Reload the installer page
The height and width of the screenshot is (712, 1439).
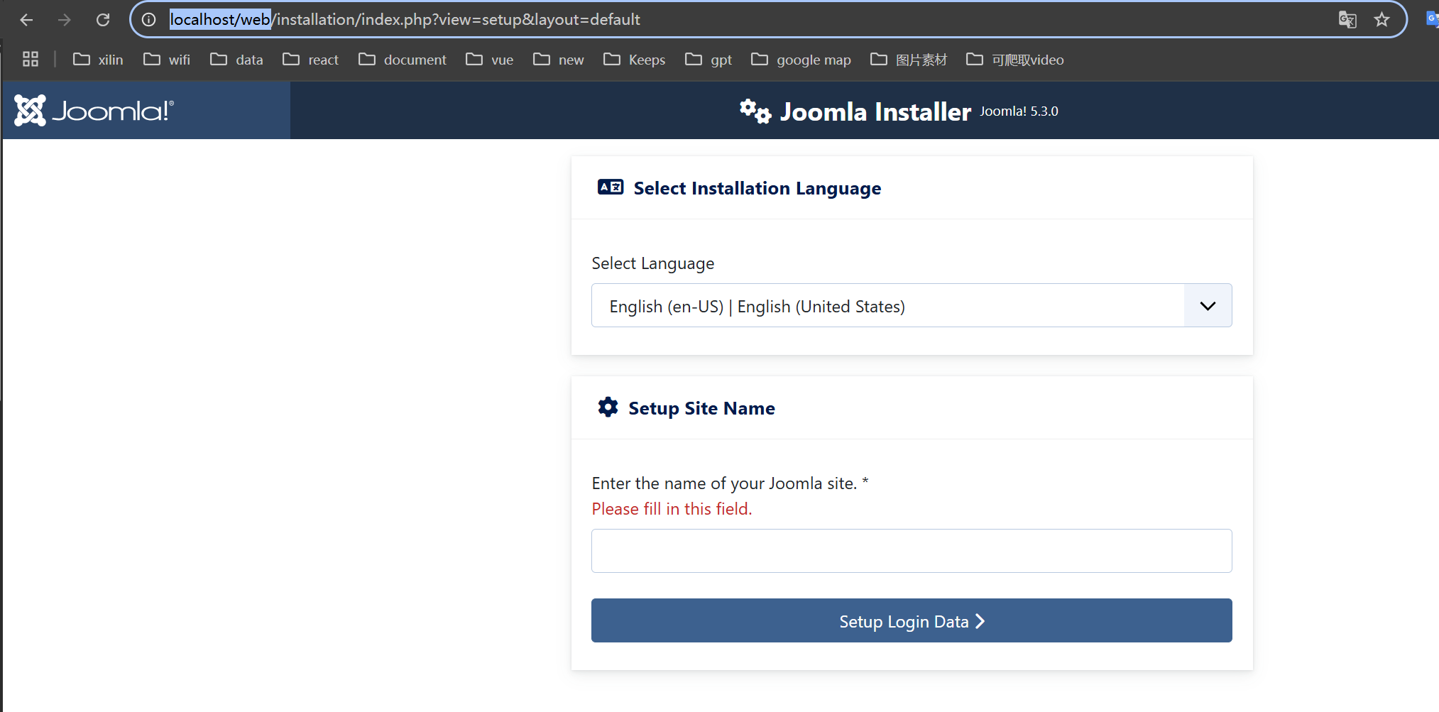click(103, 20)
